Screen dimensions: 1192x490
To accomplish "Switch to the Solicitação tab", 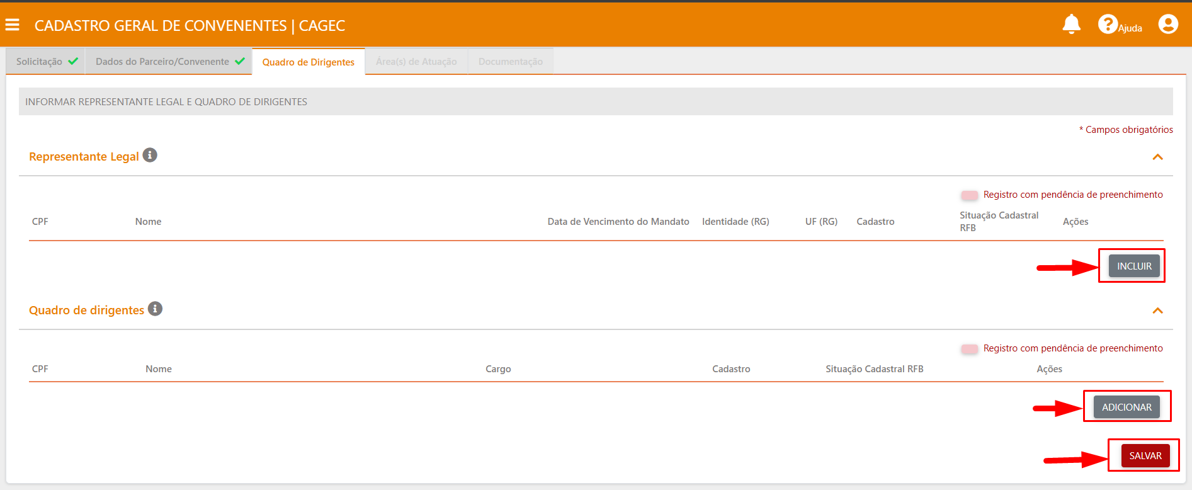I will (x=46, y=62).
